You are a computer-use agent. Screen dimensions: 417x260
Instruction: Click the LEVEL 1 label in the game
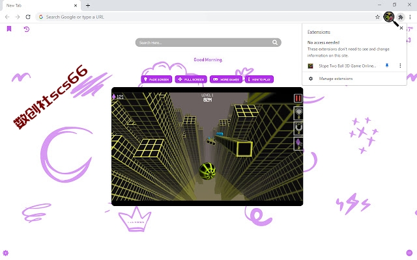point(207,95)
